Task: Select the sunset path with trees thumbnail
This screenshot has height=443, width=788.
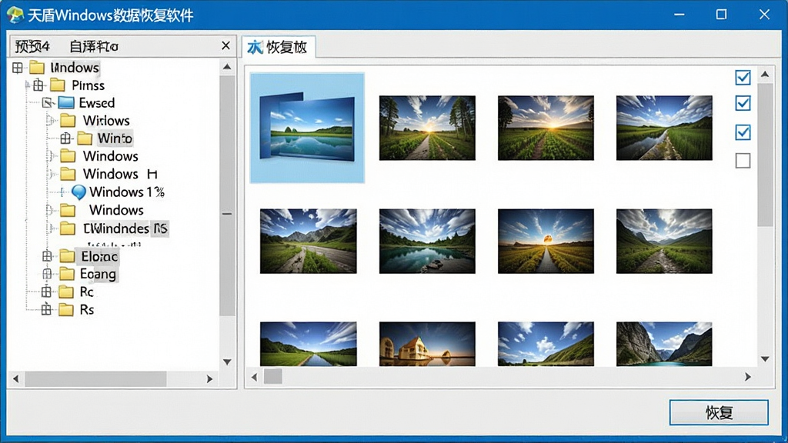Action: click(427, 128)
